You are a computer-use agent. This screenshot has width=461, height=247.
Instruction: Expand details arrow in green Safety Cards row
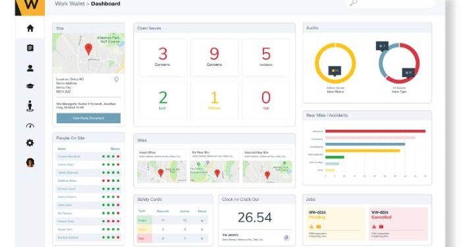tap(202, 221)
